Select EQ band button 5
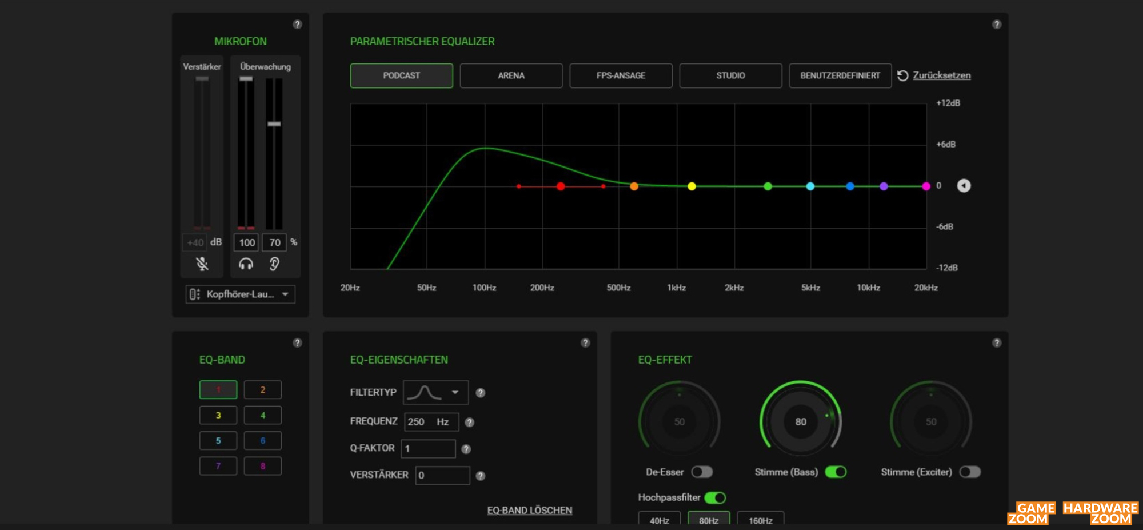 coord(218,441)
